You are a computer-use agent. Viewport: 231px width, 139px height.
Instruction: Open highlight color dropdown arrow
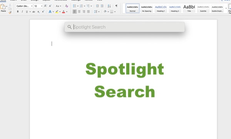[60, 12]
